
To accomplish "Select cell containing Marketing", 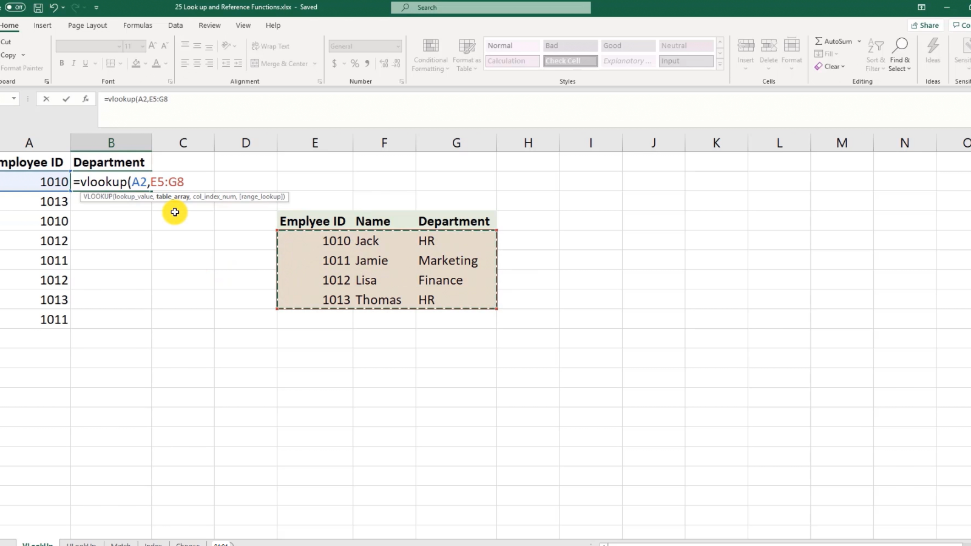I will click(x=456, y=260).
